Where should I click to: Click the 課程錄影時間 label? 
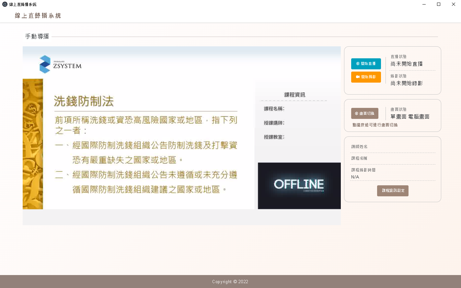(363, 170)
